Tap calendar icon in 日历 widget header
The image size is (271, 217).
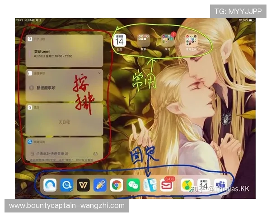pyautogui.click(x=30, y=108)
